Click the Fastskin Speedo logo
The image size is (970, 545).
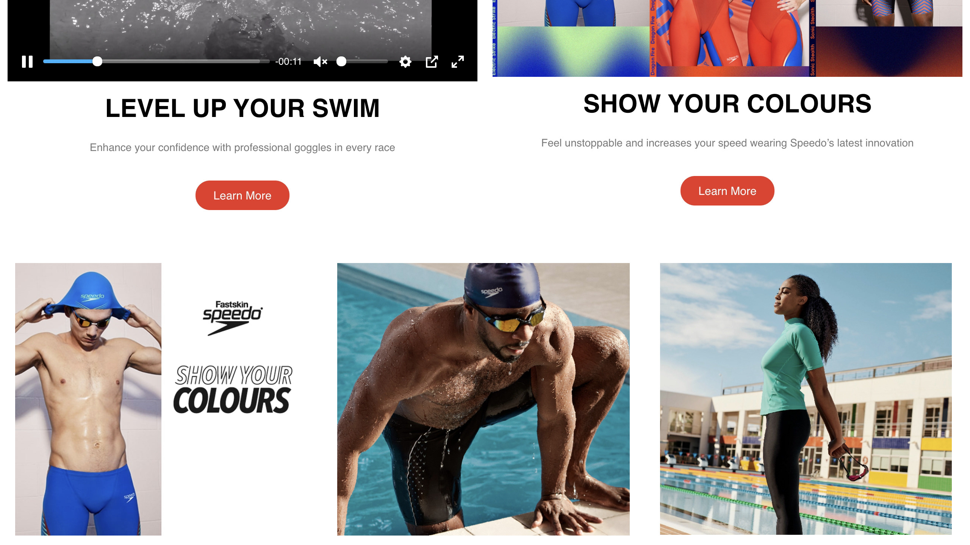pos(233,318)
